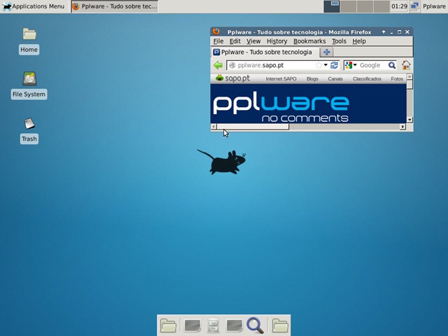Open the Internet SAPO link
The height and width of the screenshot is (336, 448).
tap(281, 78)
